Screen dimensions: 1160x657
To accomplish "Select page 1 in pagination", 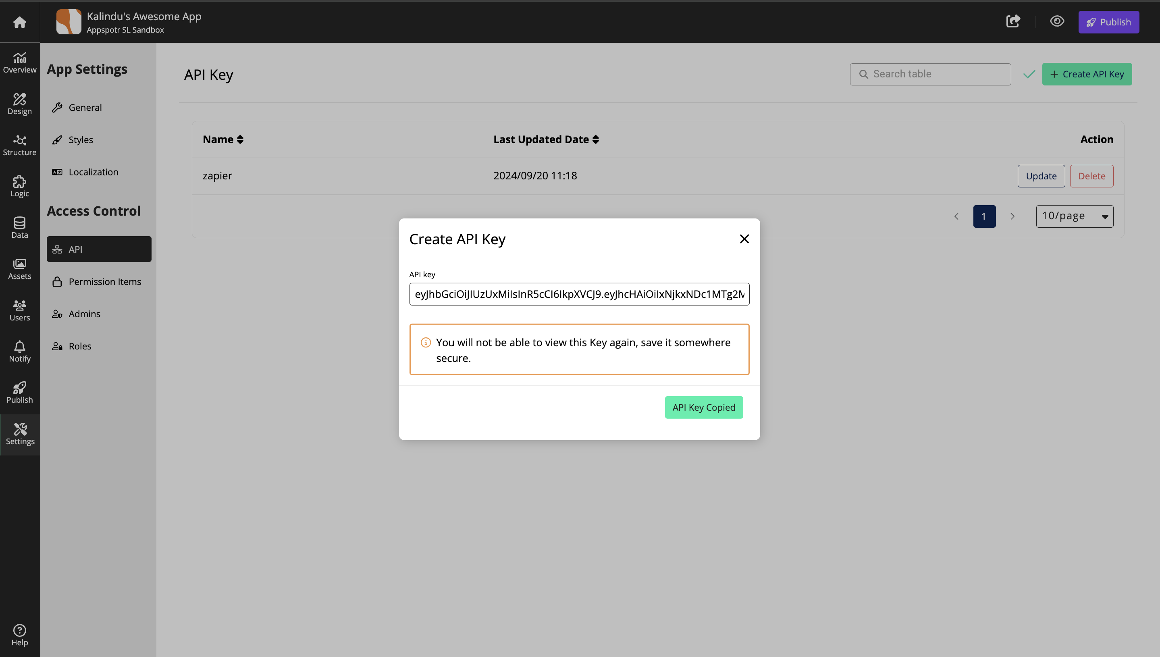I will coord(984,216).
